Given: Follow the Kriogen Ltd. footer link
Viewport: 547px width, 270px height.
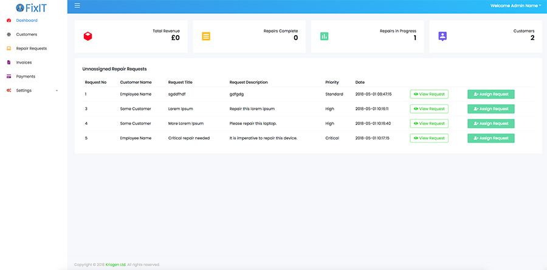Looking at the screenshot, I should [115, 265].
